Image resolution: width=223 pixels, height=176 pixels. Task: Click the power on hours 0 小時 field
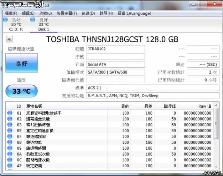pos(203,80)
